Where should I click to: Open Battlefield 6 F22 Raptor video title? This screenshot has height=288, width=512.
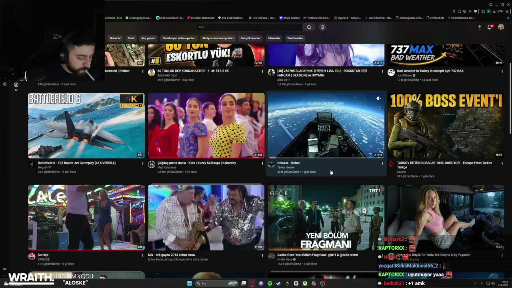click(x=76, y=163)
